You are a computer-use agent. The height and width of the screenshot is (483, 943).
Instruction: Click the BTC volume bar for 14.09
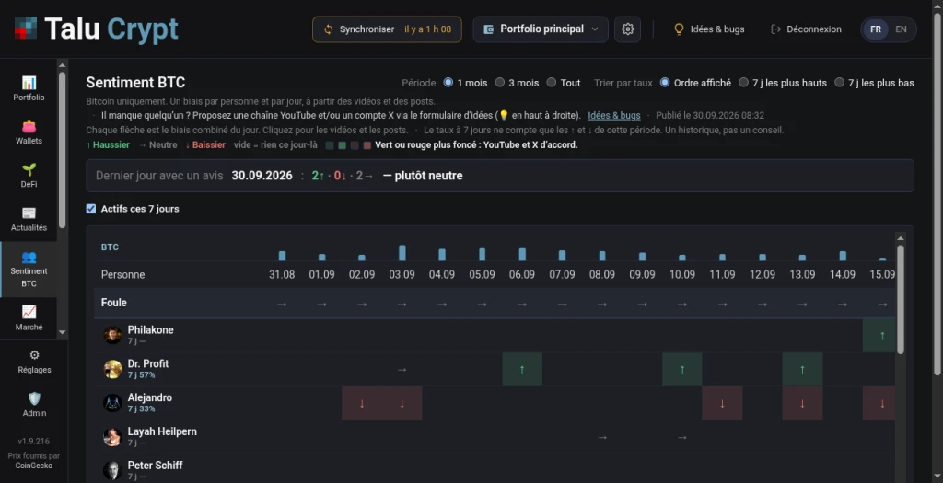(x=843, y=256)
